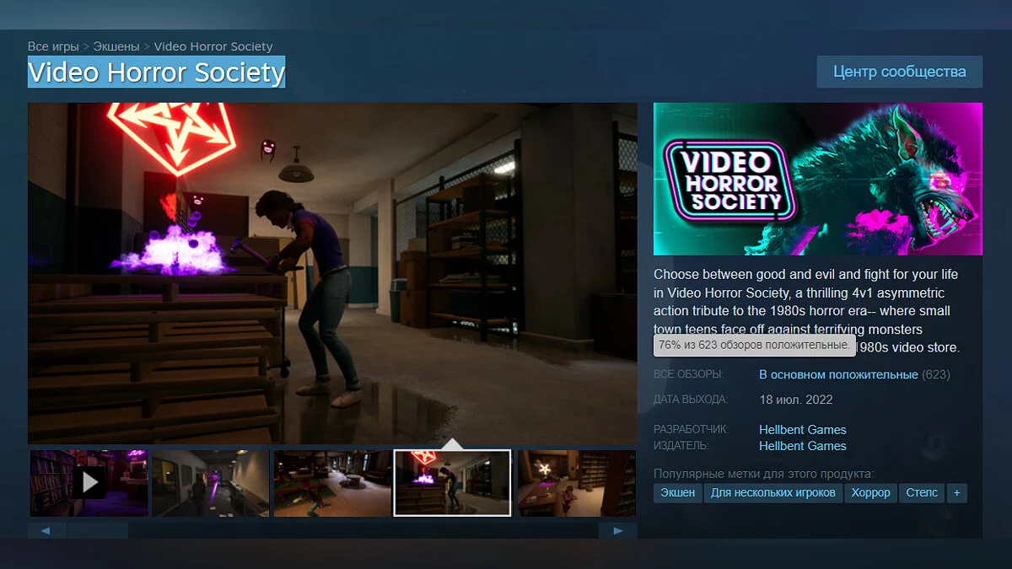
Task: Click the release date 18 июл. 2022
Action: [x=796, y=400]
